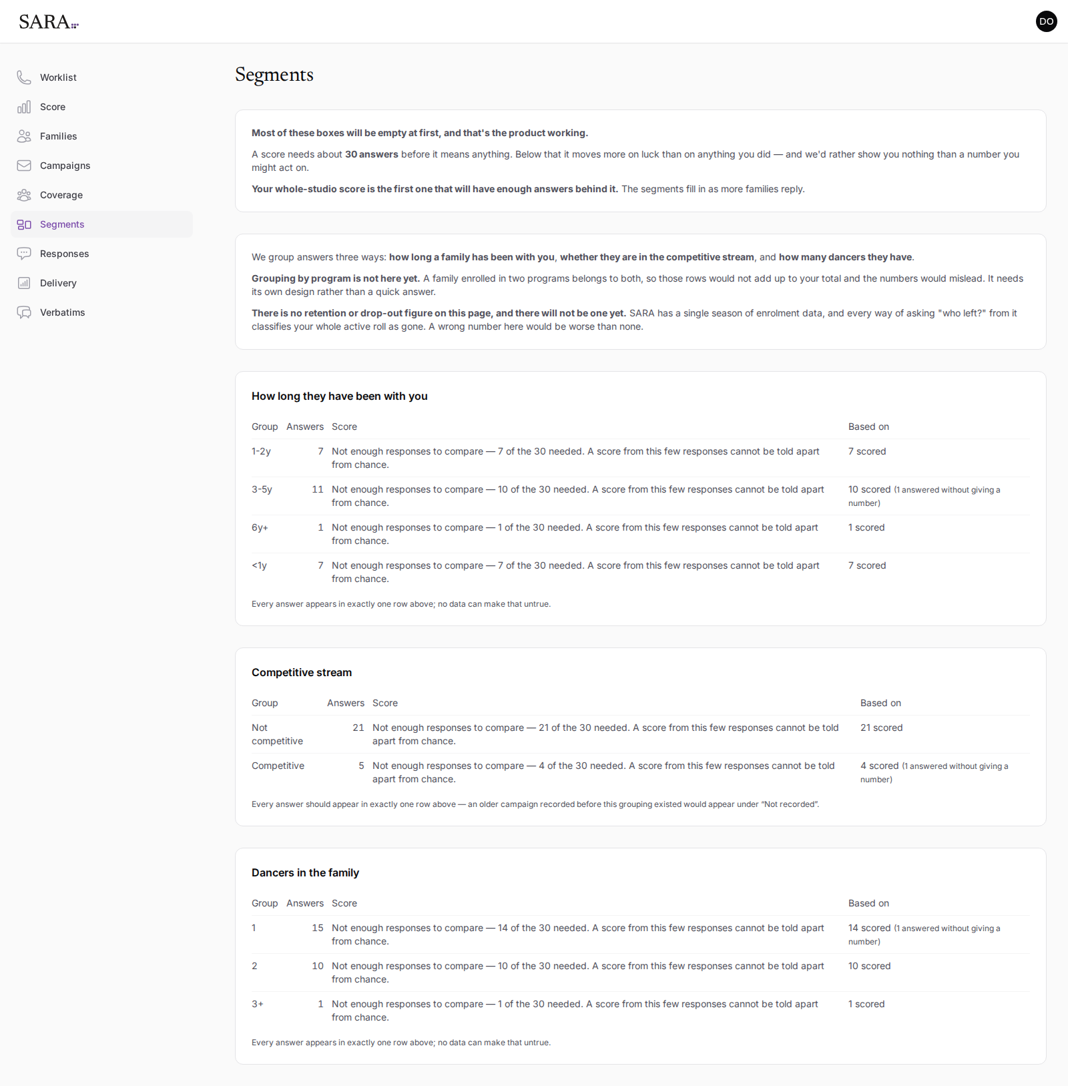Open the Families page
Screen dimensions: 1068x1086
point(101,136)
